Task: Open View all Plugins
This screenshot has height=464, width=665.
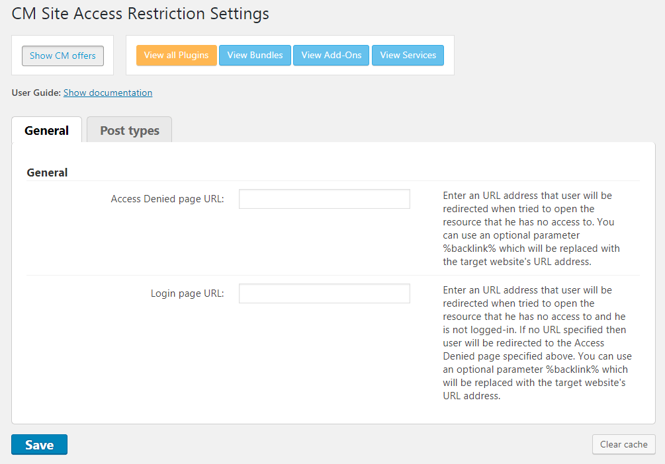Action: click(177, 55)
